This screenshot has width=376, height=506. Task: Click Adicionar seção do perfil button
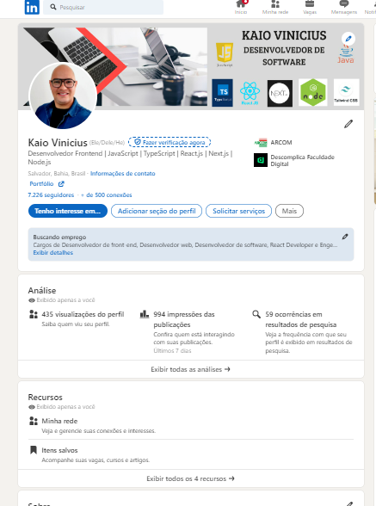(x=157, y=211)
